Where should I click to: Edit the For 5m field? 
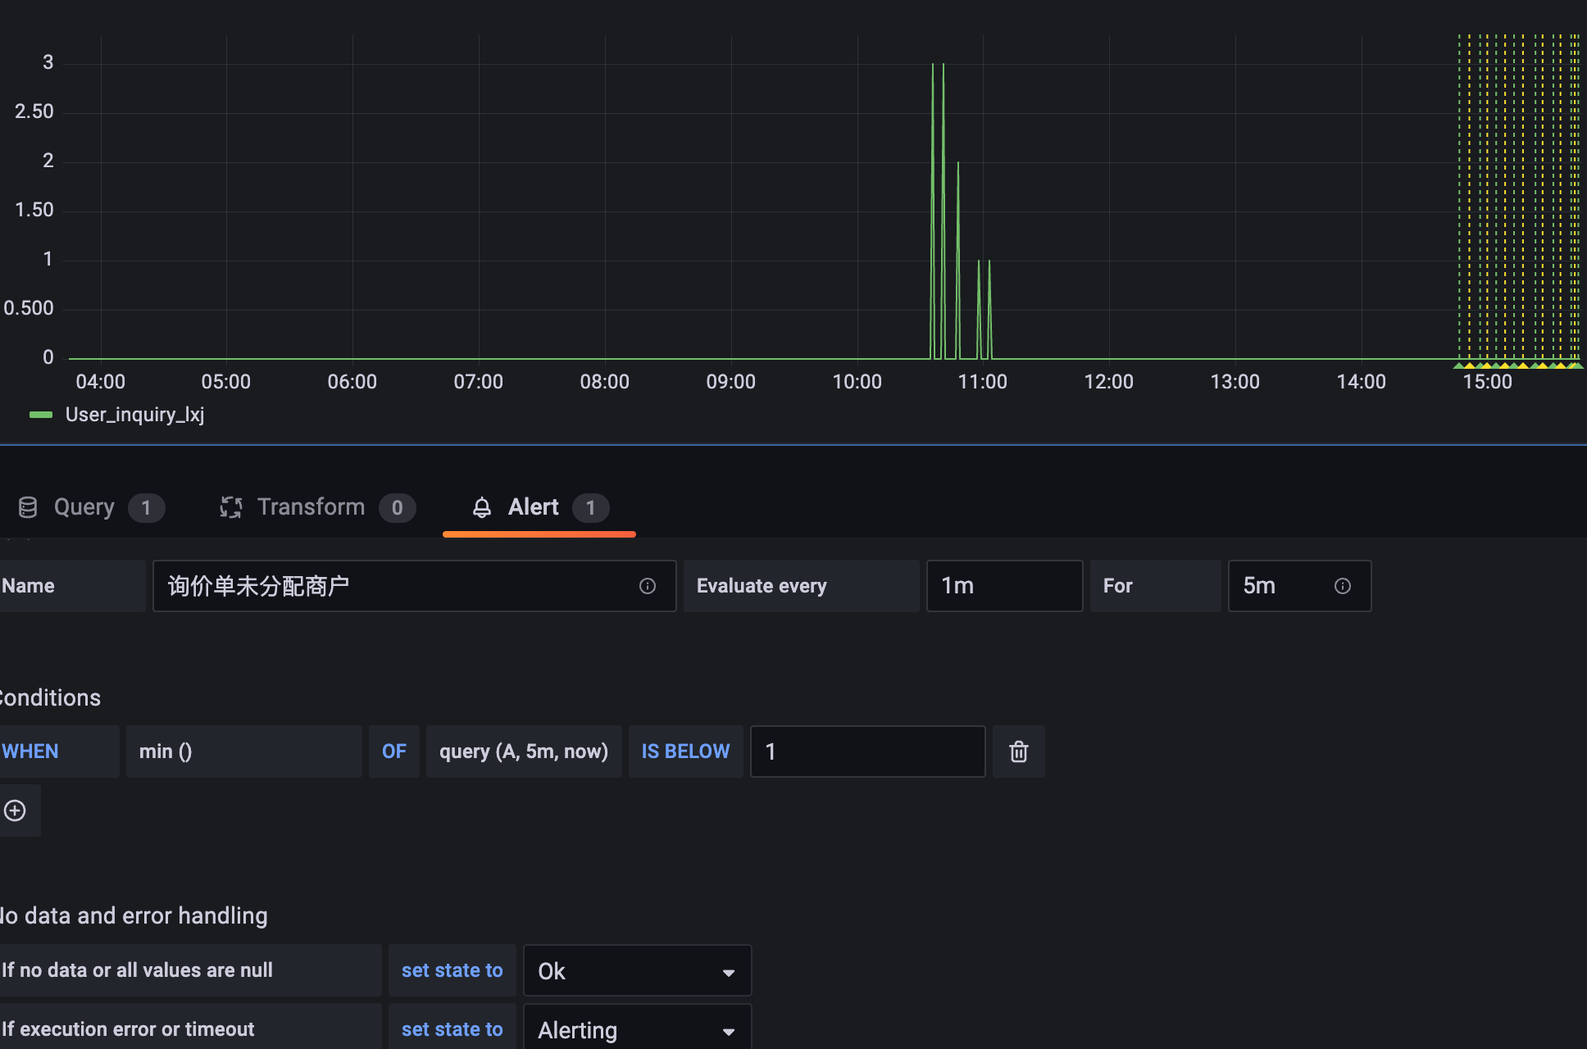pos(1300,586)
